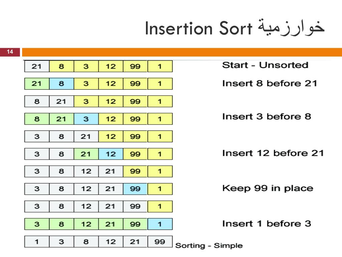Click the blue cell 12 in sixth row
This screenshot has height=257, width=342.
pos(111,154)
